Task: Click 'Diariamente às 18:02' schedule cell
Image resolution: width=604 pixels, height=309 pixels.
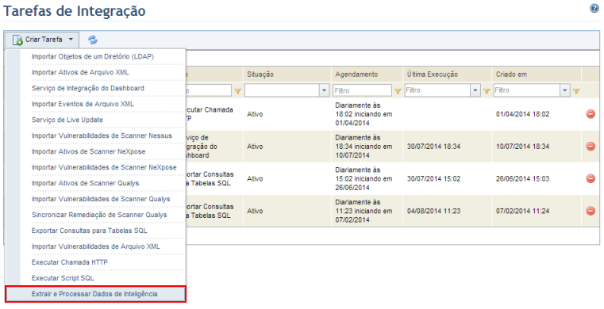Action: (364, 114)
